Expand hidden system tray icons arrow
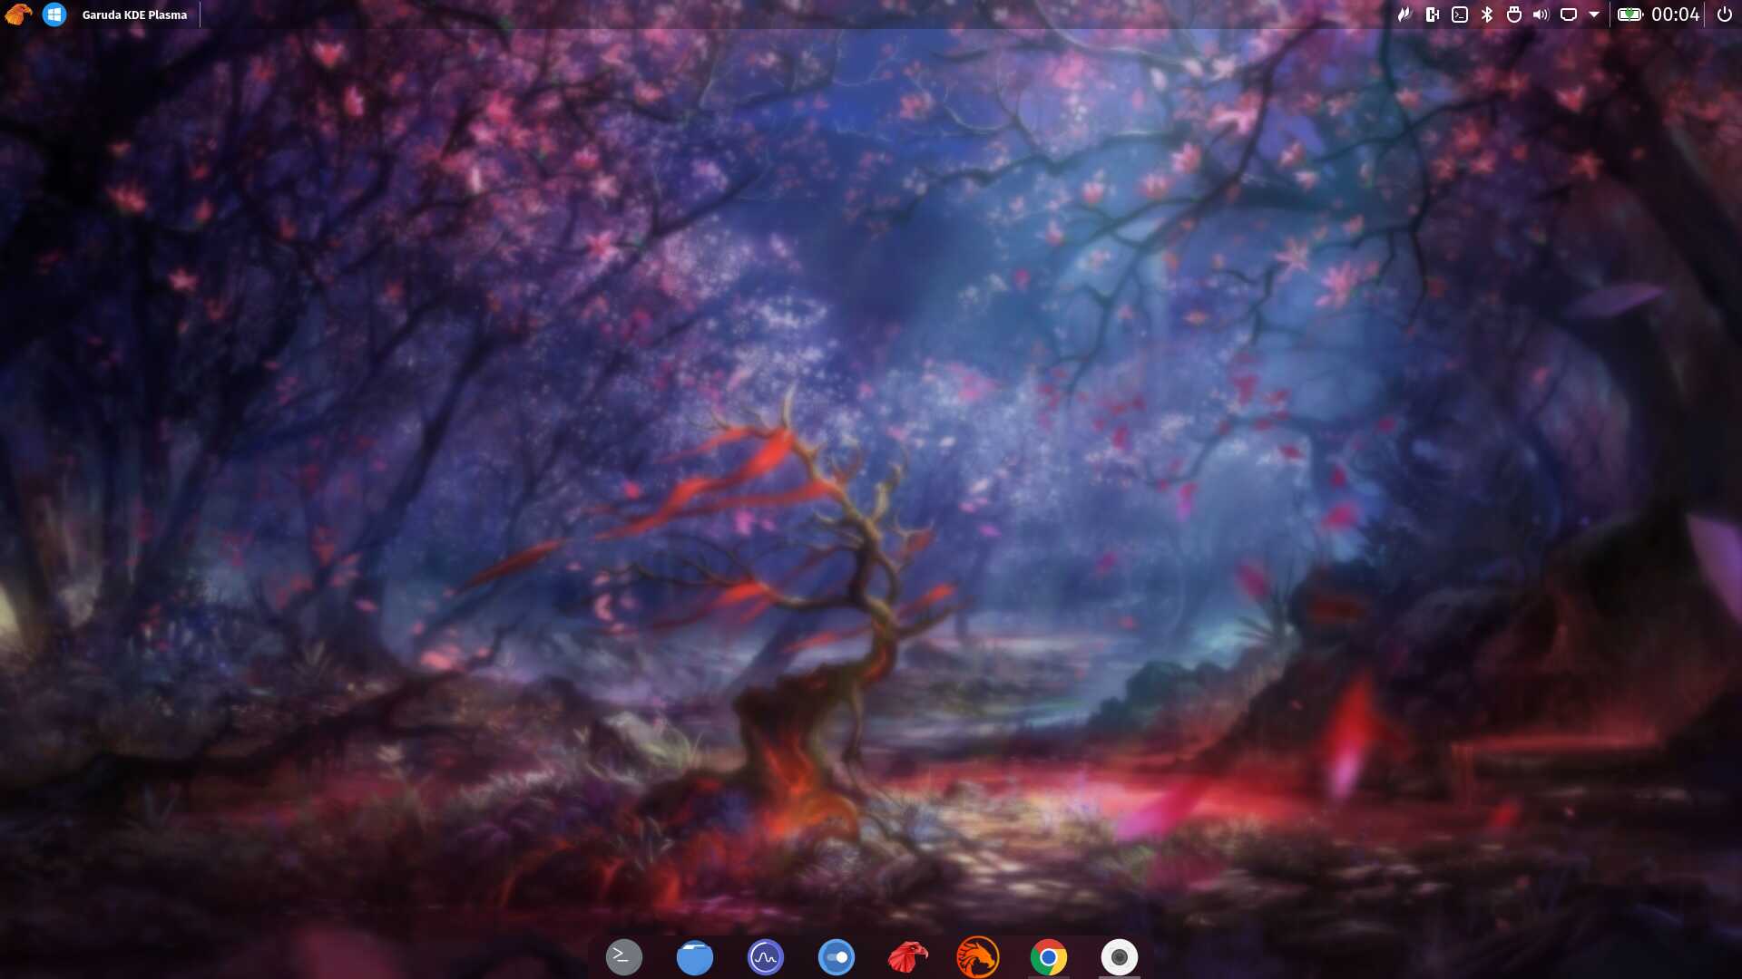 click(1594, 15)
